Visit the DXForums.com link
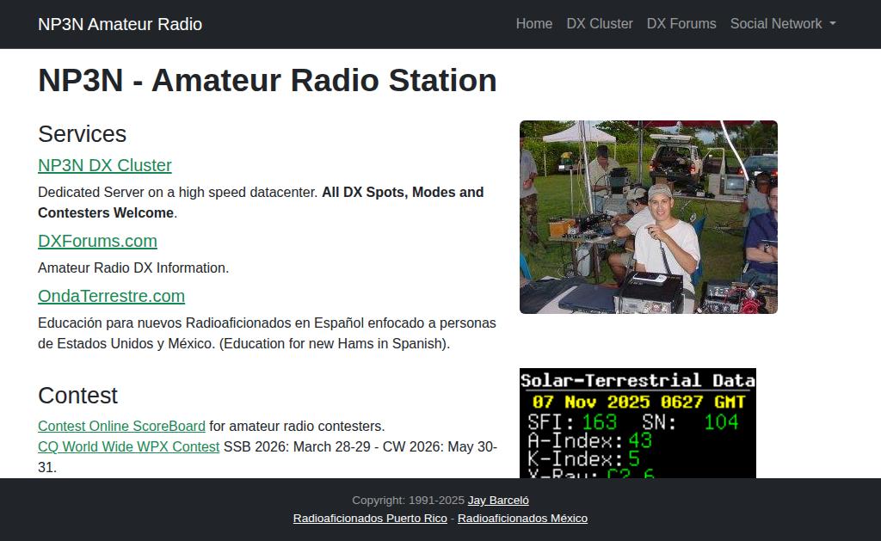The width and height of the screenshot is (881, 541). coord(97,241)
